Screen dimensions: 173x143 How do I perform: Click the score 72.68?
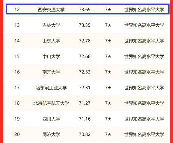click(85, 56)
